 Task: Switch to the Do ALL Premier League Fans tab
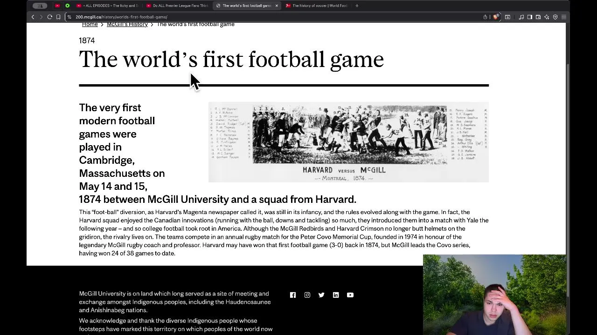tap(177, 6)
